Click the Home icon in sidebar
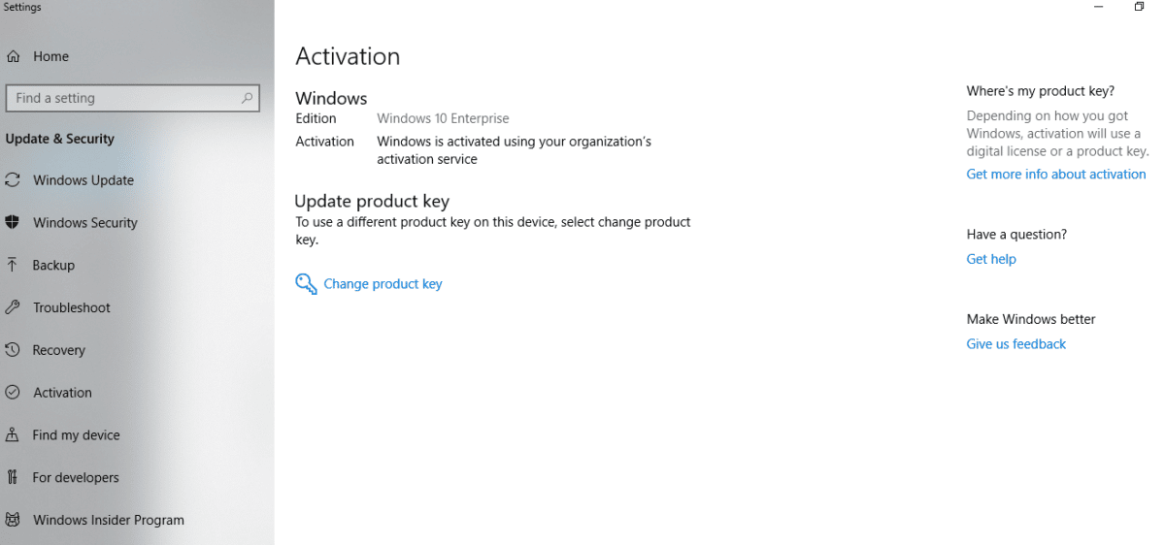 (13, 57)
